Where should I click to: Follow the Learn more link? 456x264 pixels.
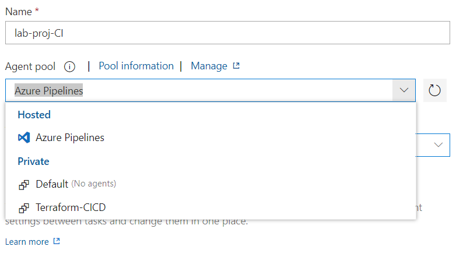tap(27, 242)
